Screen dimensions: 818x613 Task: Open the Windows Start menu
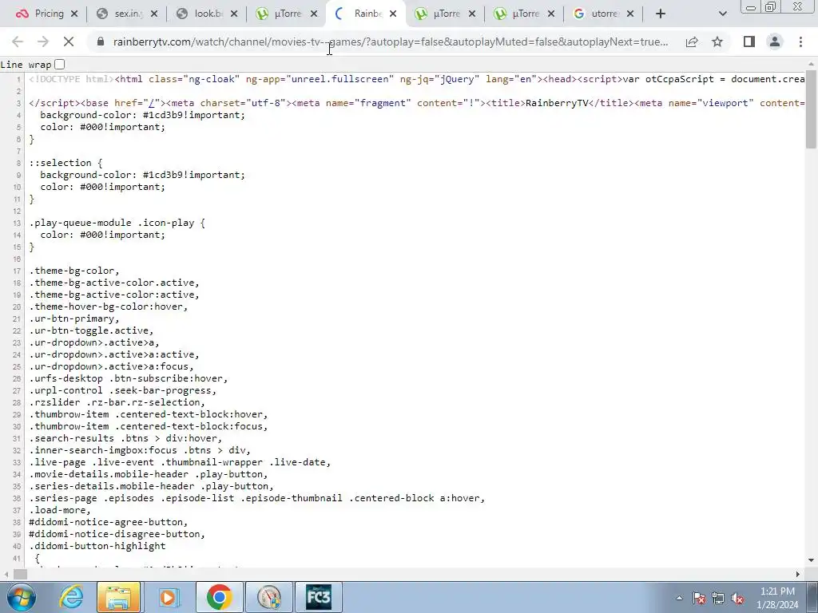coord(21,597)
